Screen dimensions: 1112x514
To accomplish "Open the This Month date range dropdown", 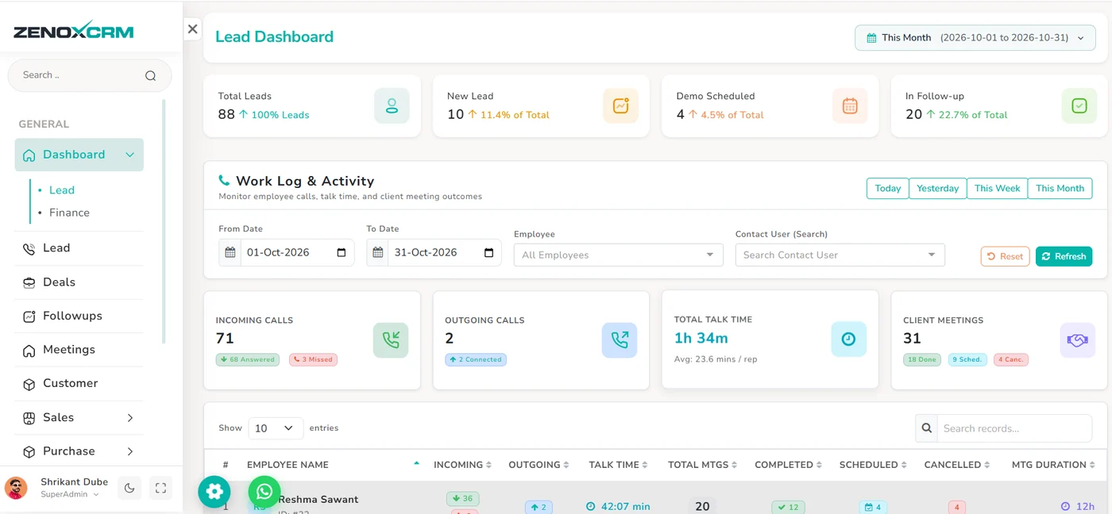I will 975,37.
